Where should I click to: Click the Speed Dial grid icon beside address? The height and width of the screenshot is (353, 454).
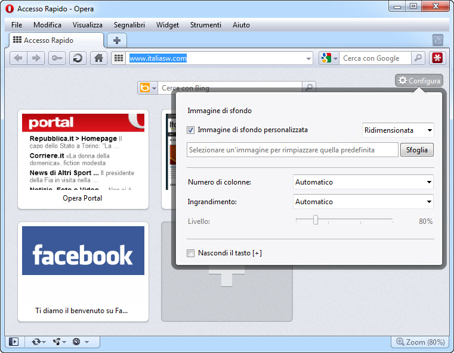(x=119, y=58)
